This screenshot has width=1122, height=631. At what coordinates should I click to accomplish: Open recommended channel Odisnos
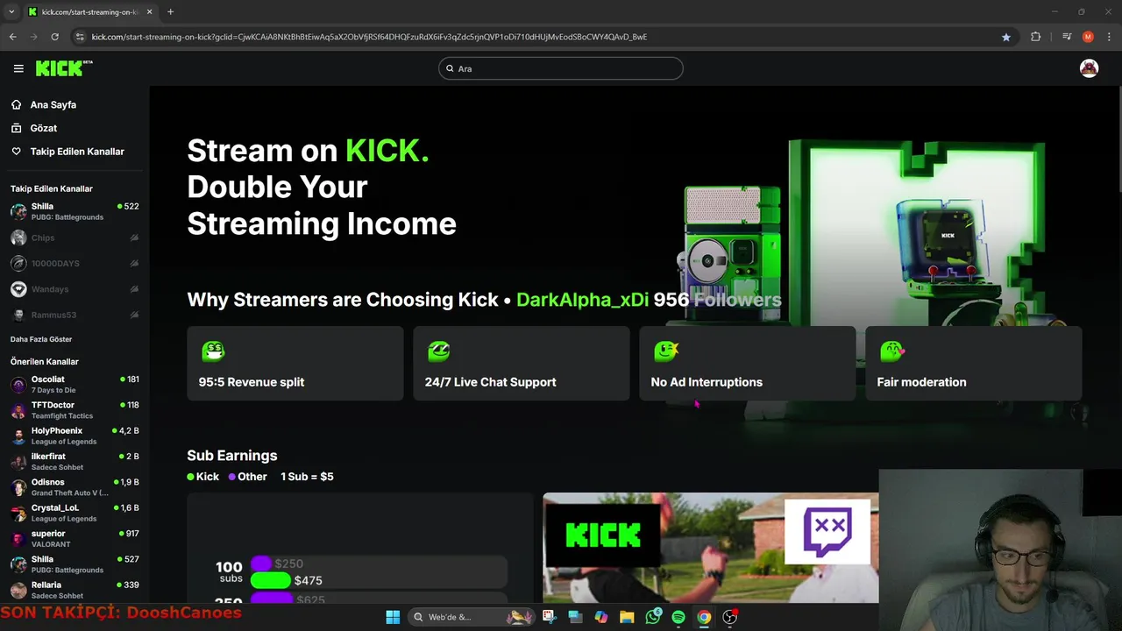coord(75,487)
